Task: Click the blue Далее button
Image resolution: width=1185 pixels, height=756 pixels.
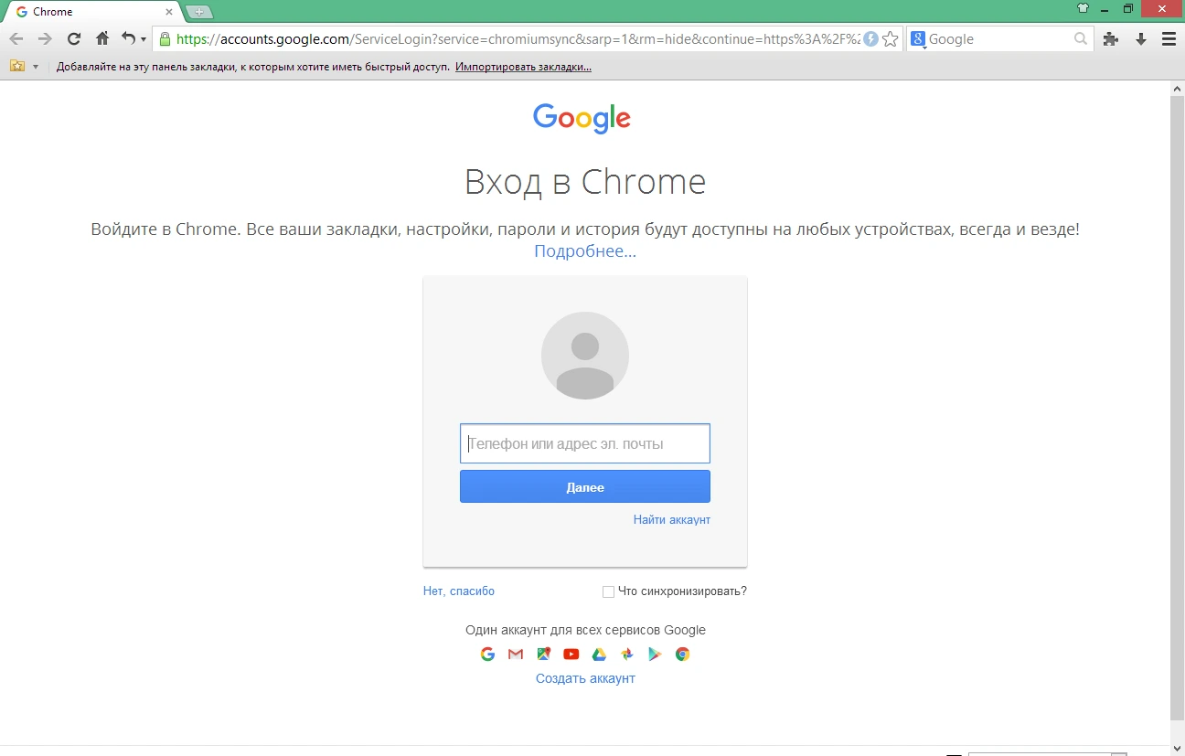Action: 585,487
